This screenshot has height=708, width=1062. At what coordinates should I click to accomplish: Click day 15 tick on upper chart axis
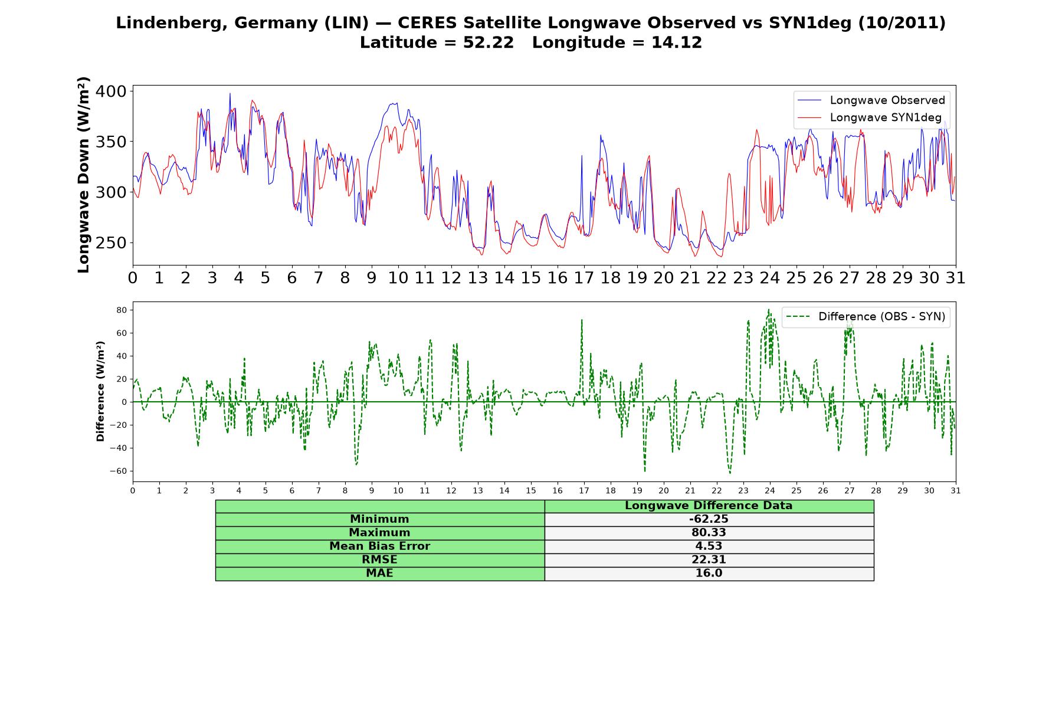[531, 277]
